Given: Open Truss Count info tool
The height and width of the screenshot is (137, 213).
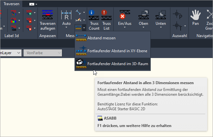Looking at the screenshot, I should [94, 20].
